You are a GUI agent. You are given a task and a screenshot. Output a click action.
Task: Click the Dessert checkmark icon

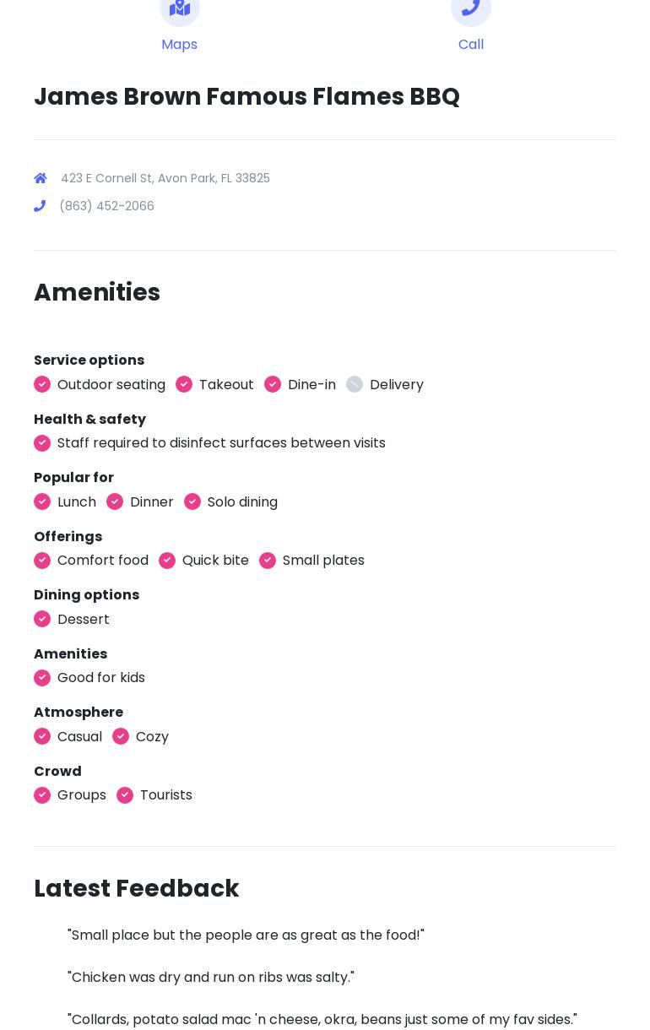42,619
